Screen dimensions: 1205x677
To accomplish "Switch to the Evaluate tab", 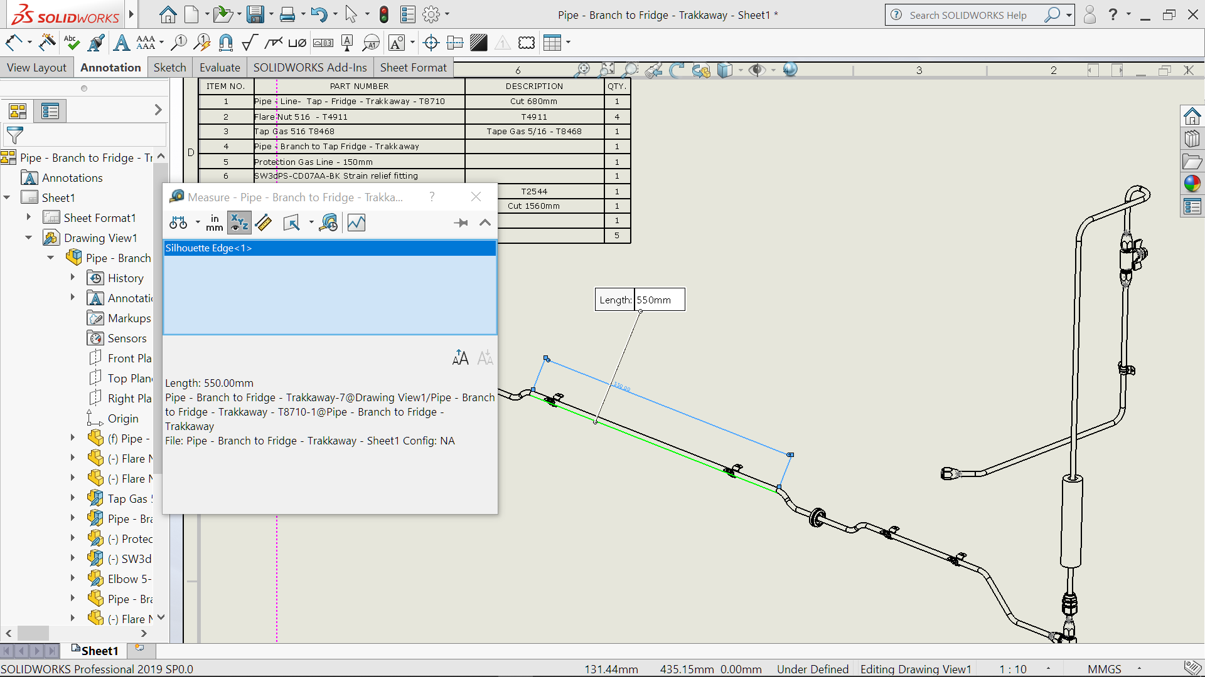I will (220, 67).
